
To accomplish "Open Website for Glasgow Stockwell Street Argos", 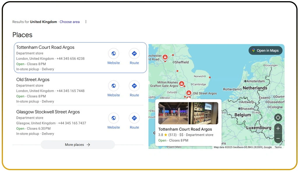I will pos(113,118).
